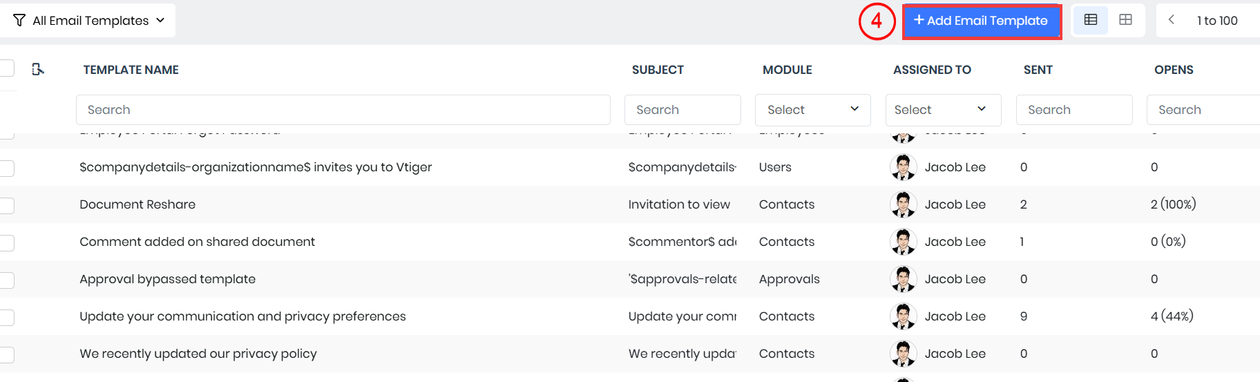Click Jacob Lee avatar in Approval bypassed row
The image size is (1260, 382).
point(904,279)
